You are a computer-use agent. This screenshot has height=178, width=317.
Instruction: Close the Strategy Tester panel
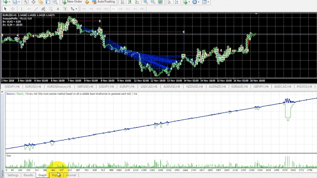coord(2,92)
